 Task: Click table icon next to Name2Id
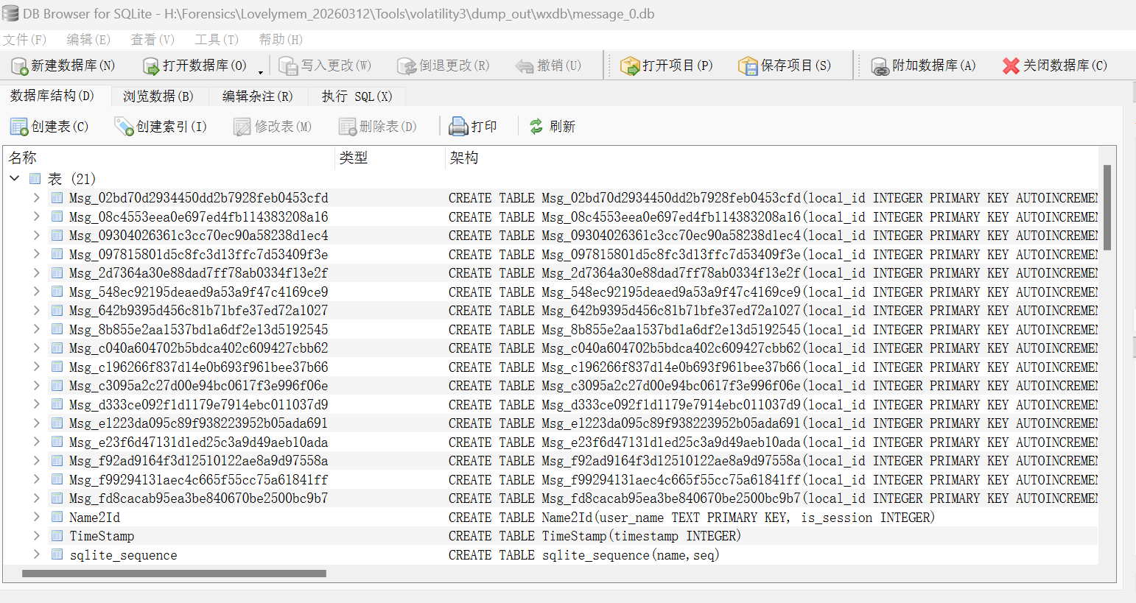57,517
